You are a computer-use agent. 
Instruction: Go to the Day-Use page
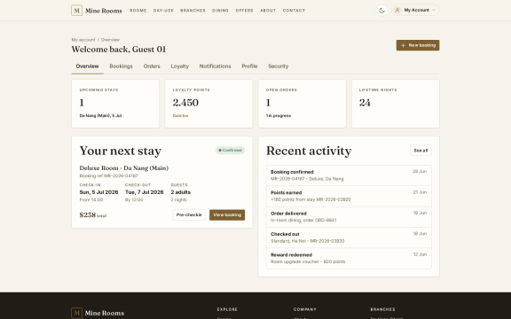click(x=163, y=11)
